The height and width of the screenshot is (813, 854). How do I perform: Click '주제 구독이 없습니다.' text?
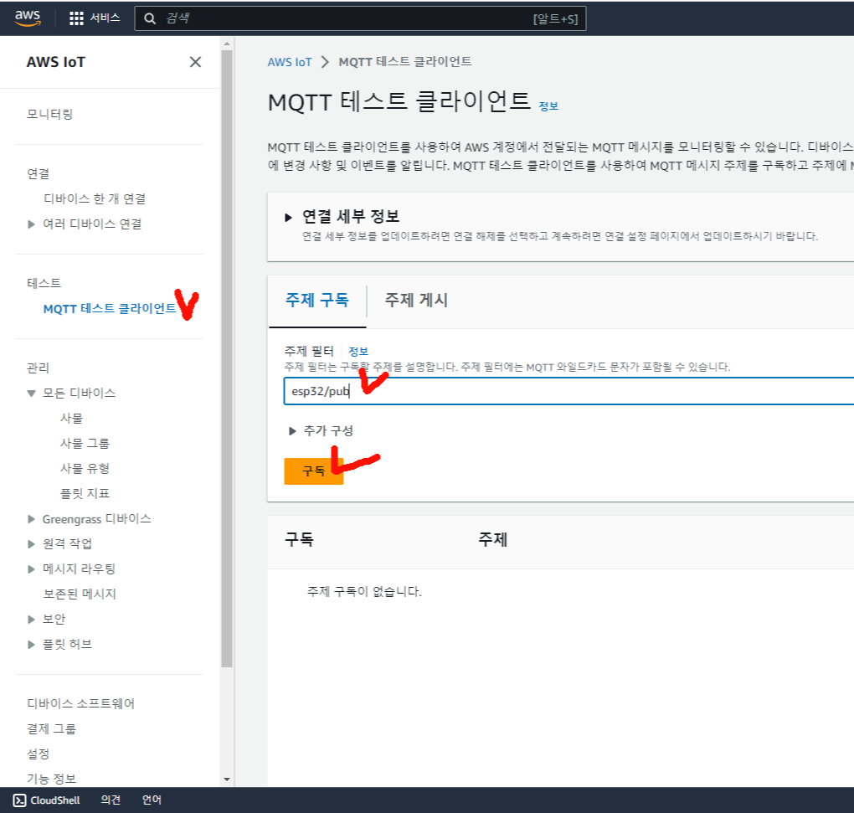pyautogui.click(x=364, y=591)
